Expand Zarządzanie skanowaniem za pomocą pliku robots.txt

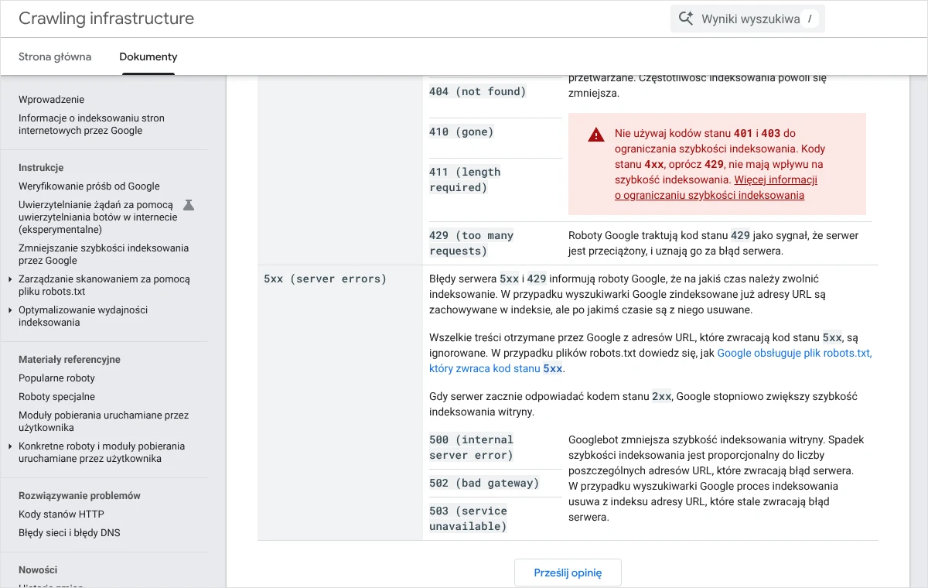pyautogui.click(x=10, y=279)
